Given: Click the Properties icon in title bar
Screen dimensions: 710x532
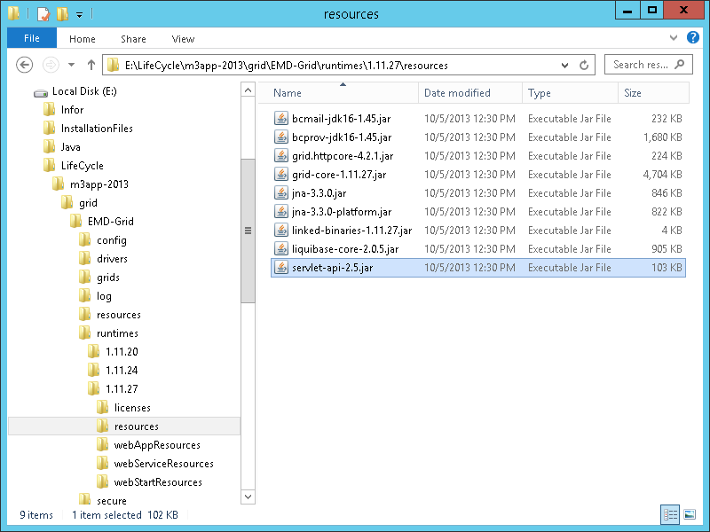Looking at the screenshot, I should (42, 13).
